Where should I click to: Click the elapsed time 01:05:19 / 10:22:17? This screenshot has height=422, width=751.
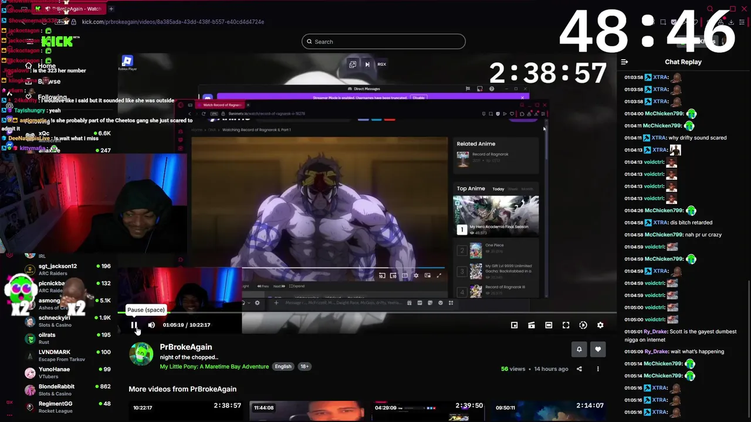pos(187,325)
